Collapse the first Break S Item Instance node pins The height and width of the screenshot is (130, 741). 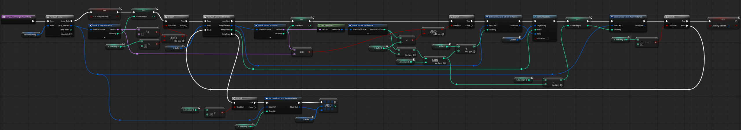click(104, 37)
